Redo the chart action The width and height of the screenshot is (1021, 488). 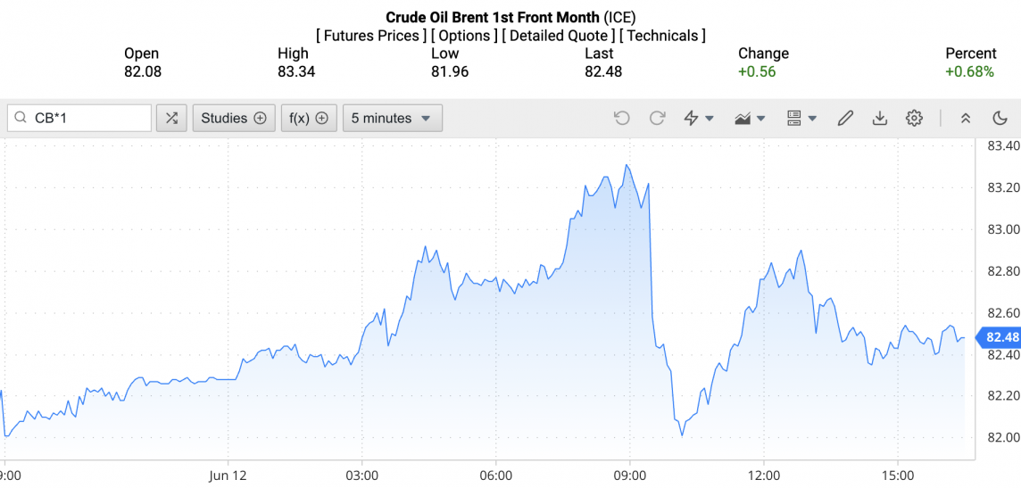click(x=658, y=118)
